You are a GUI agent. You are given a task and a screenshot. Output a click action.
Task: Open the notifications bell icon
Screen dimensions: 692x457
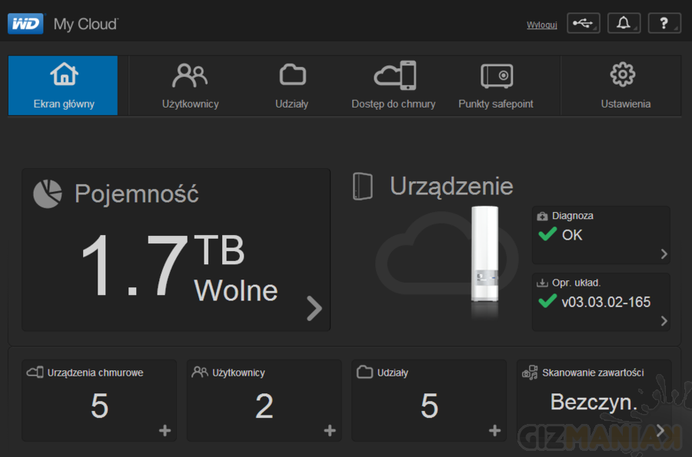[624, 24]
